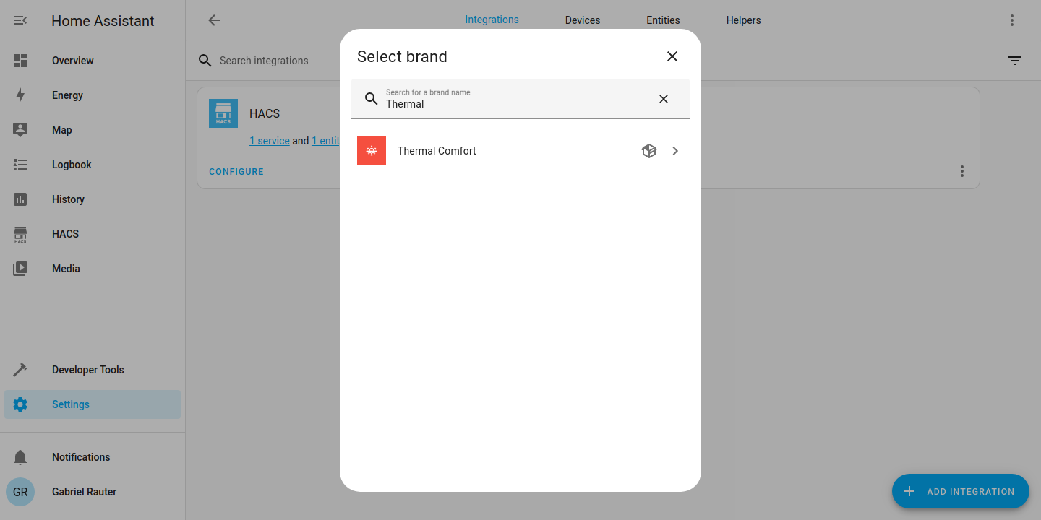Click the Thermal Comfort red logo

tap(372, 151)
